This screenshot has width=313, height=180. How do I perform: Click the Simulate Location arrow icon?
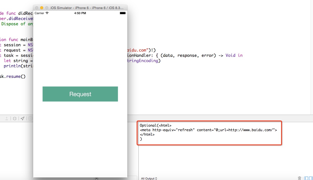[23, 118]
